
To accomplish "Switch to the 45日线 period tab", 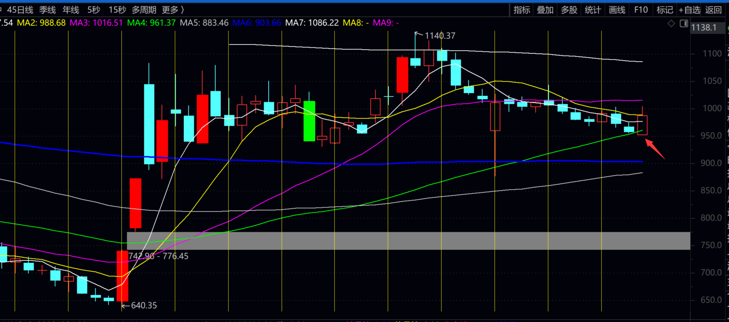I will tap(20, 10).
